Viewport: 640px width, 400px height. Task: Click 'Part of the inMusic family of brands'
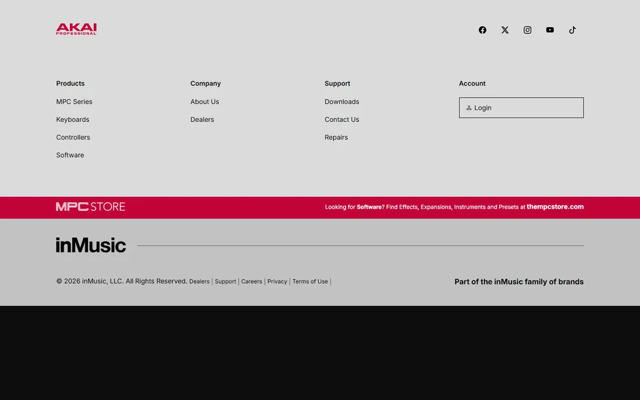tap(519, 282)
